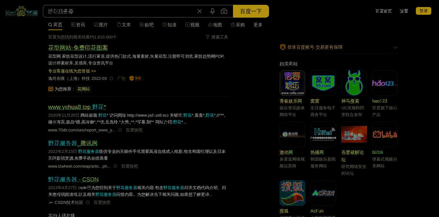
Task: Click the shield icon near 登录百度帐号
Action: 283,47
